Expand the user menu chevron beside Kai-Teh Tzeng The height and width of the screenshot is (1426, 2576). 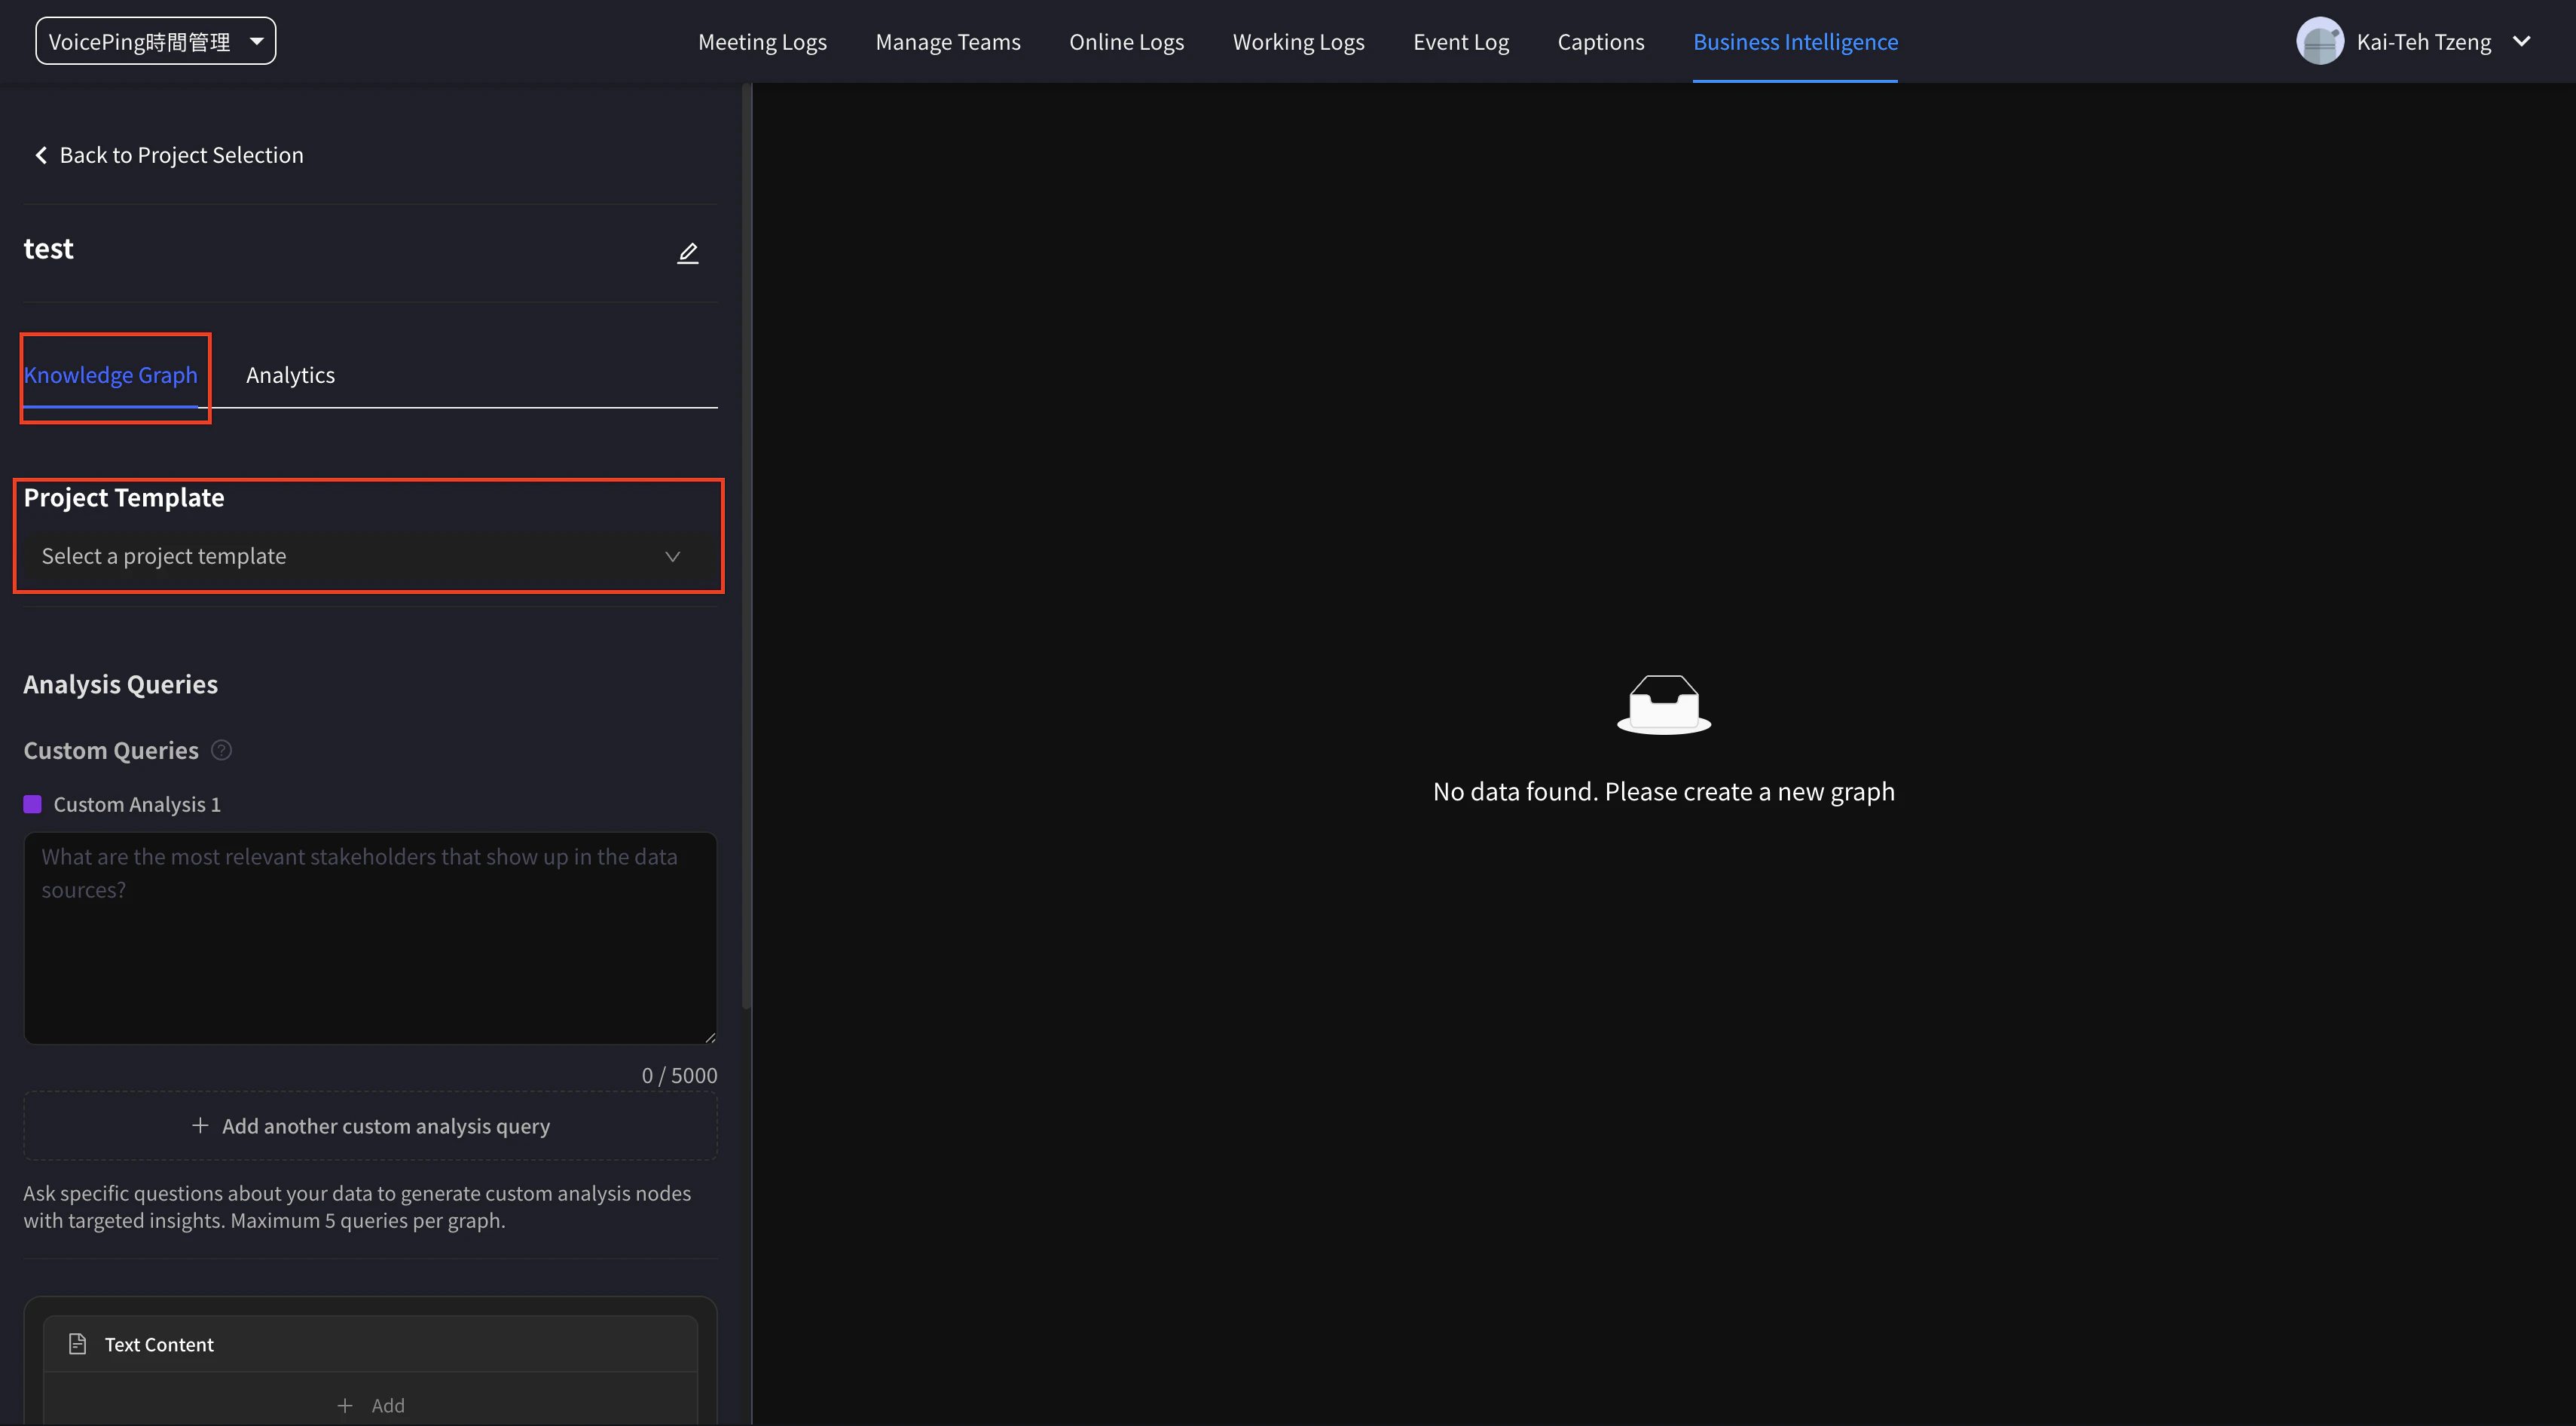coord(2522,42)
